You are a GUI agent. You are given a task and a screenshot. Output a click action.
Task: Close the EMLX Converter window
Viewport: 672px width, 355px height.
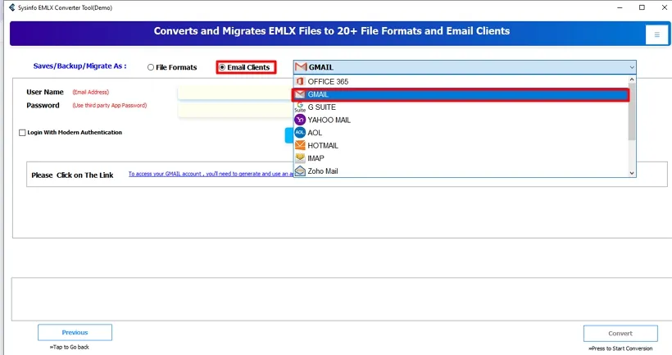click(665, 7)
